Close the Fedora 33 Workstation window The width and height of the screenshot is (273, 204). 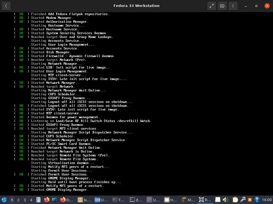[267, 6]
